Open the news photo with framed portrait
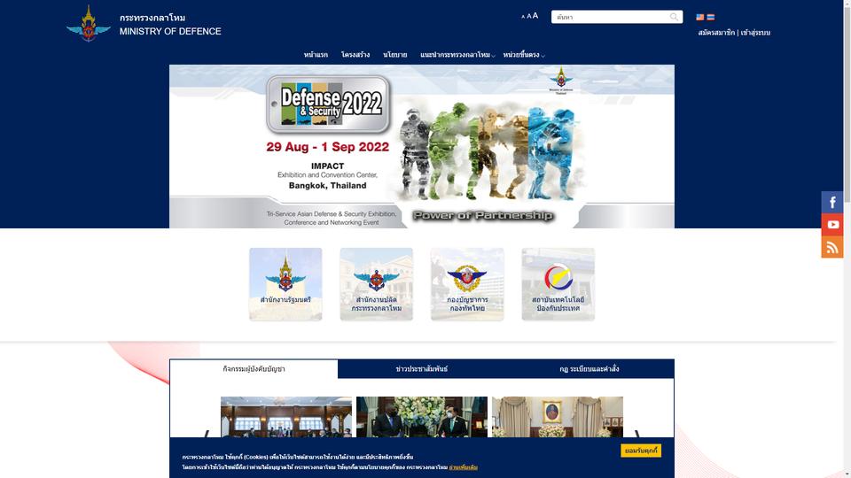The image size is (851, 478). coord(558,417)
